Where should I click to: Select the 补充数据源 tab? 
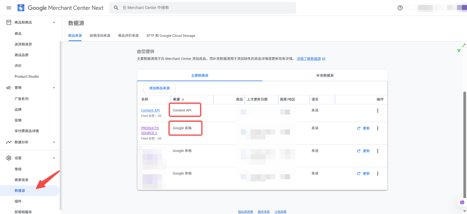click(325, 75)
